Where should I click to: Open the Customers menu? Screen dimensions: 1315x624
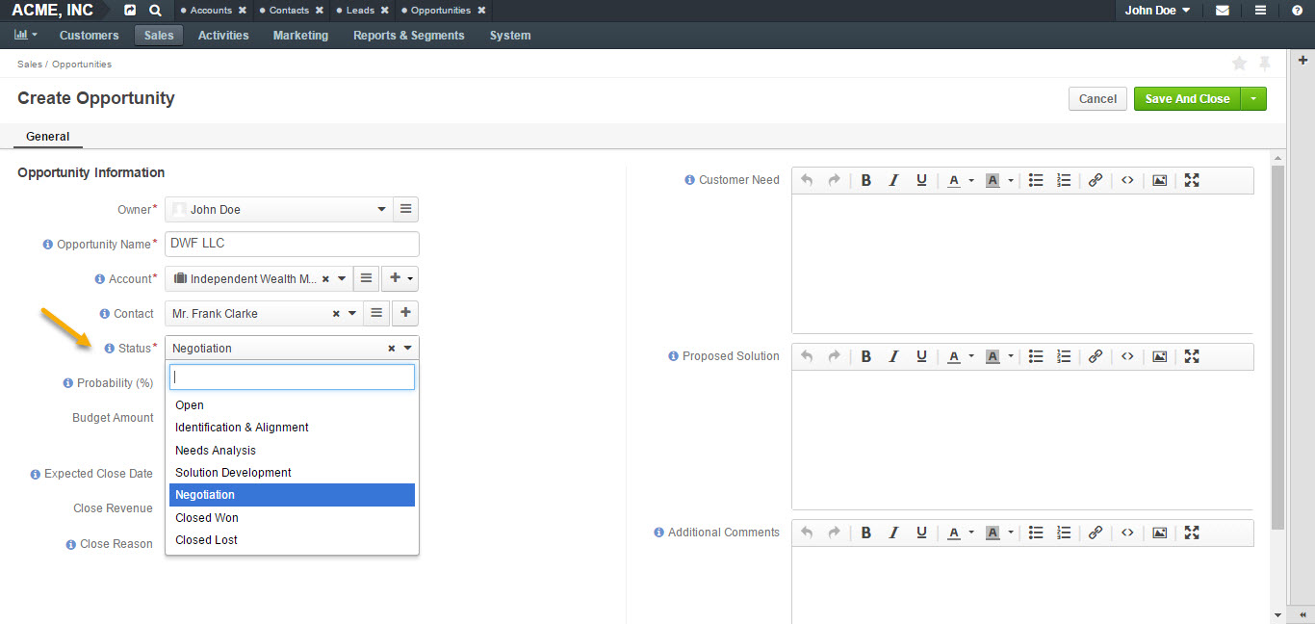point(90,36)
